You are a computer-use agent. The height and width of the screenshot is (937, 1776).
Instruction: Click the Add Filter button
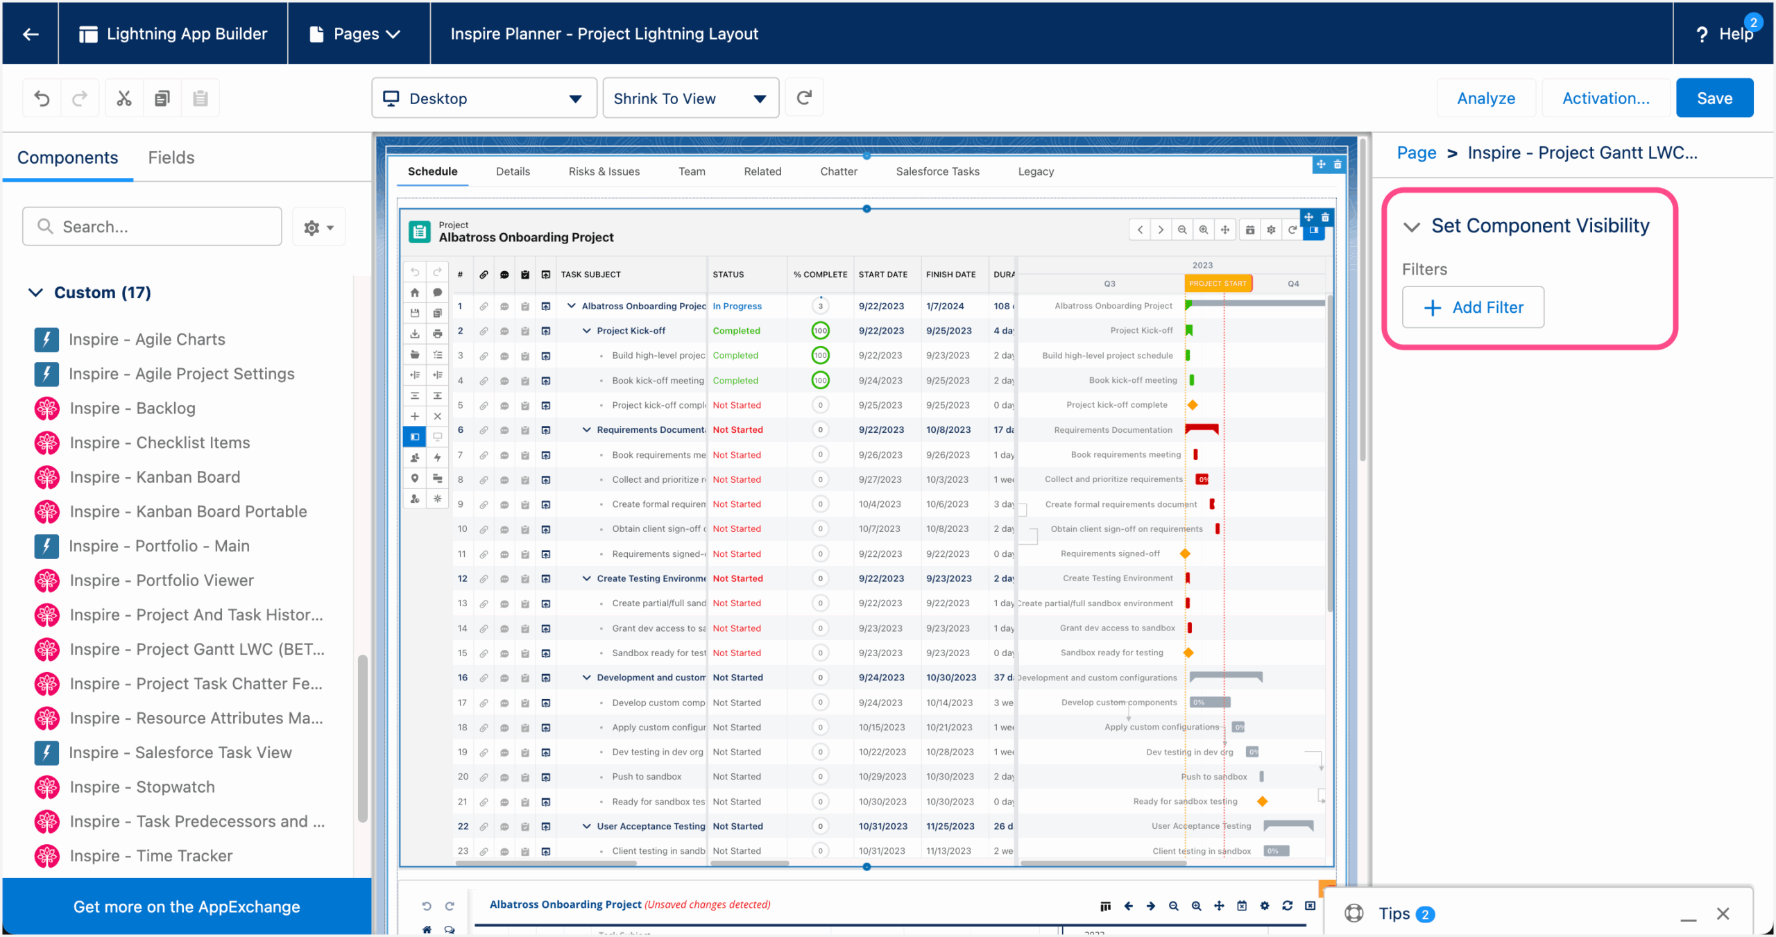click(x=1472, y=307)
